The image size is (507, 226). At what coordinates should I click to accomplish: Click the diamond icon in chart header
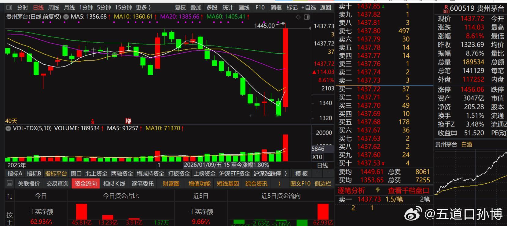298,17
